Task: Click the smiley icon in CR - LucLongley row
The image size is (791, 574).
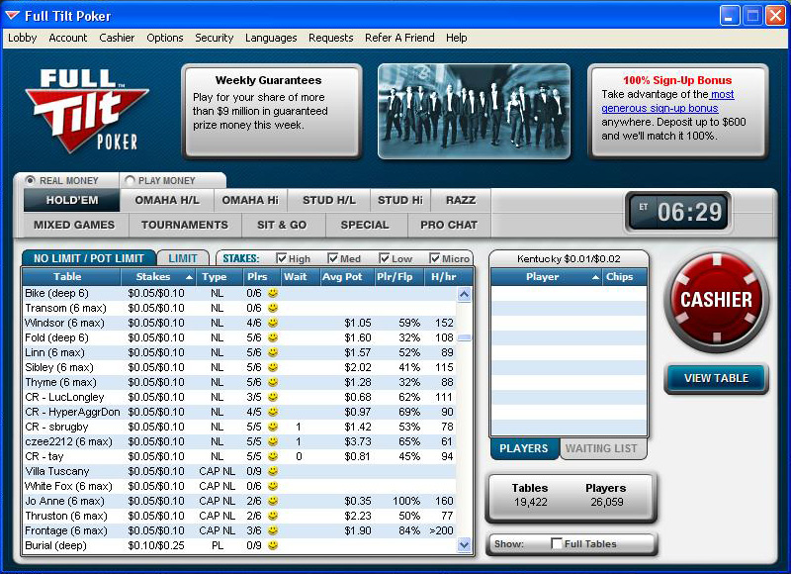Action: 273,397
